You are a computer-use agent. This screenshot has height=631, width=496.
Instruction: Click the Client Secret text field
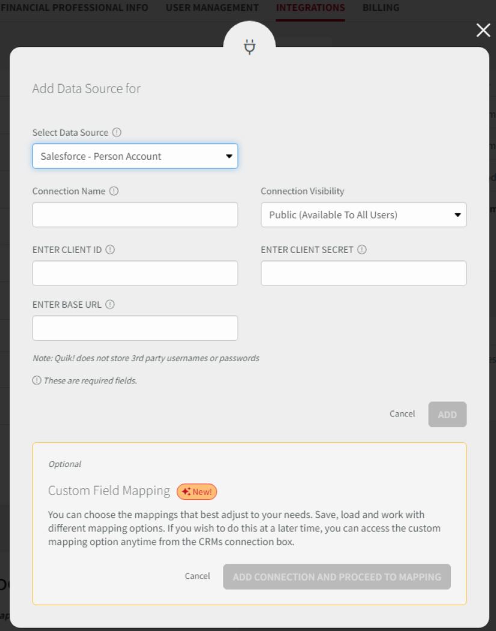pos(364,273)
